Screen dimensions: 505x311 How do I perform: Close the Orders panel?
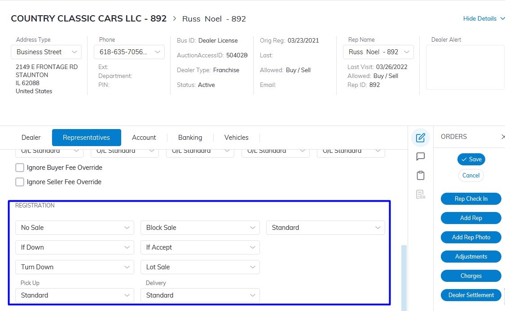click(x=502, y=137)
